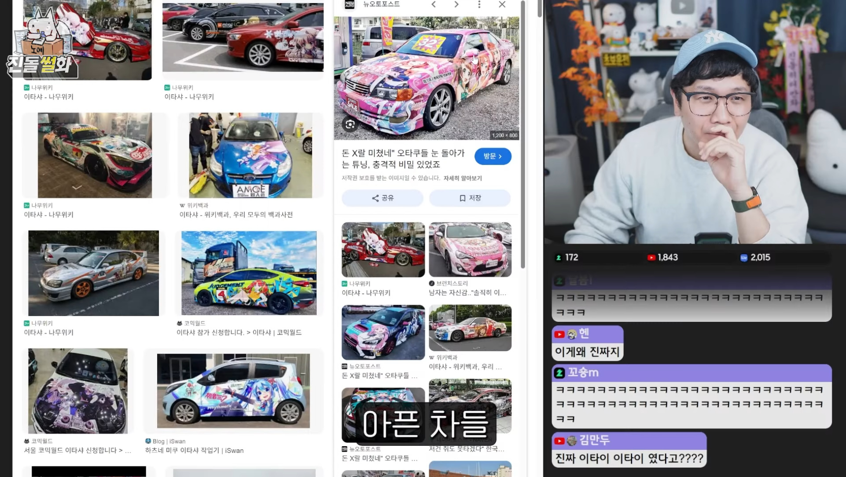Open the Hatsune Miku hatchback image
The height and width of the screenshot is (477, 846).
click(233, 391)
